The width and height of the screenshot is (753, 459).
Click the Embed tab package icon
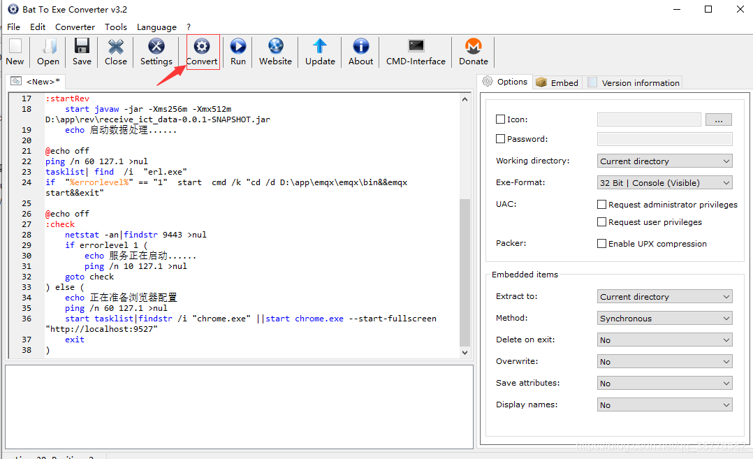pos(541,82)
